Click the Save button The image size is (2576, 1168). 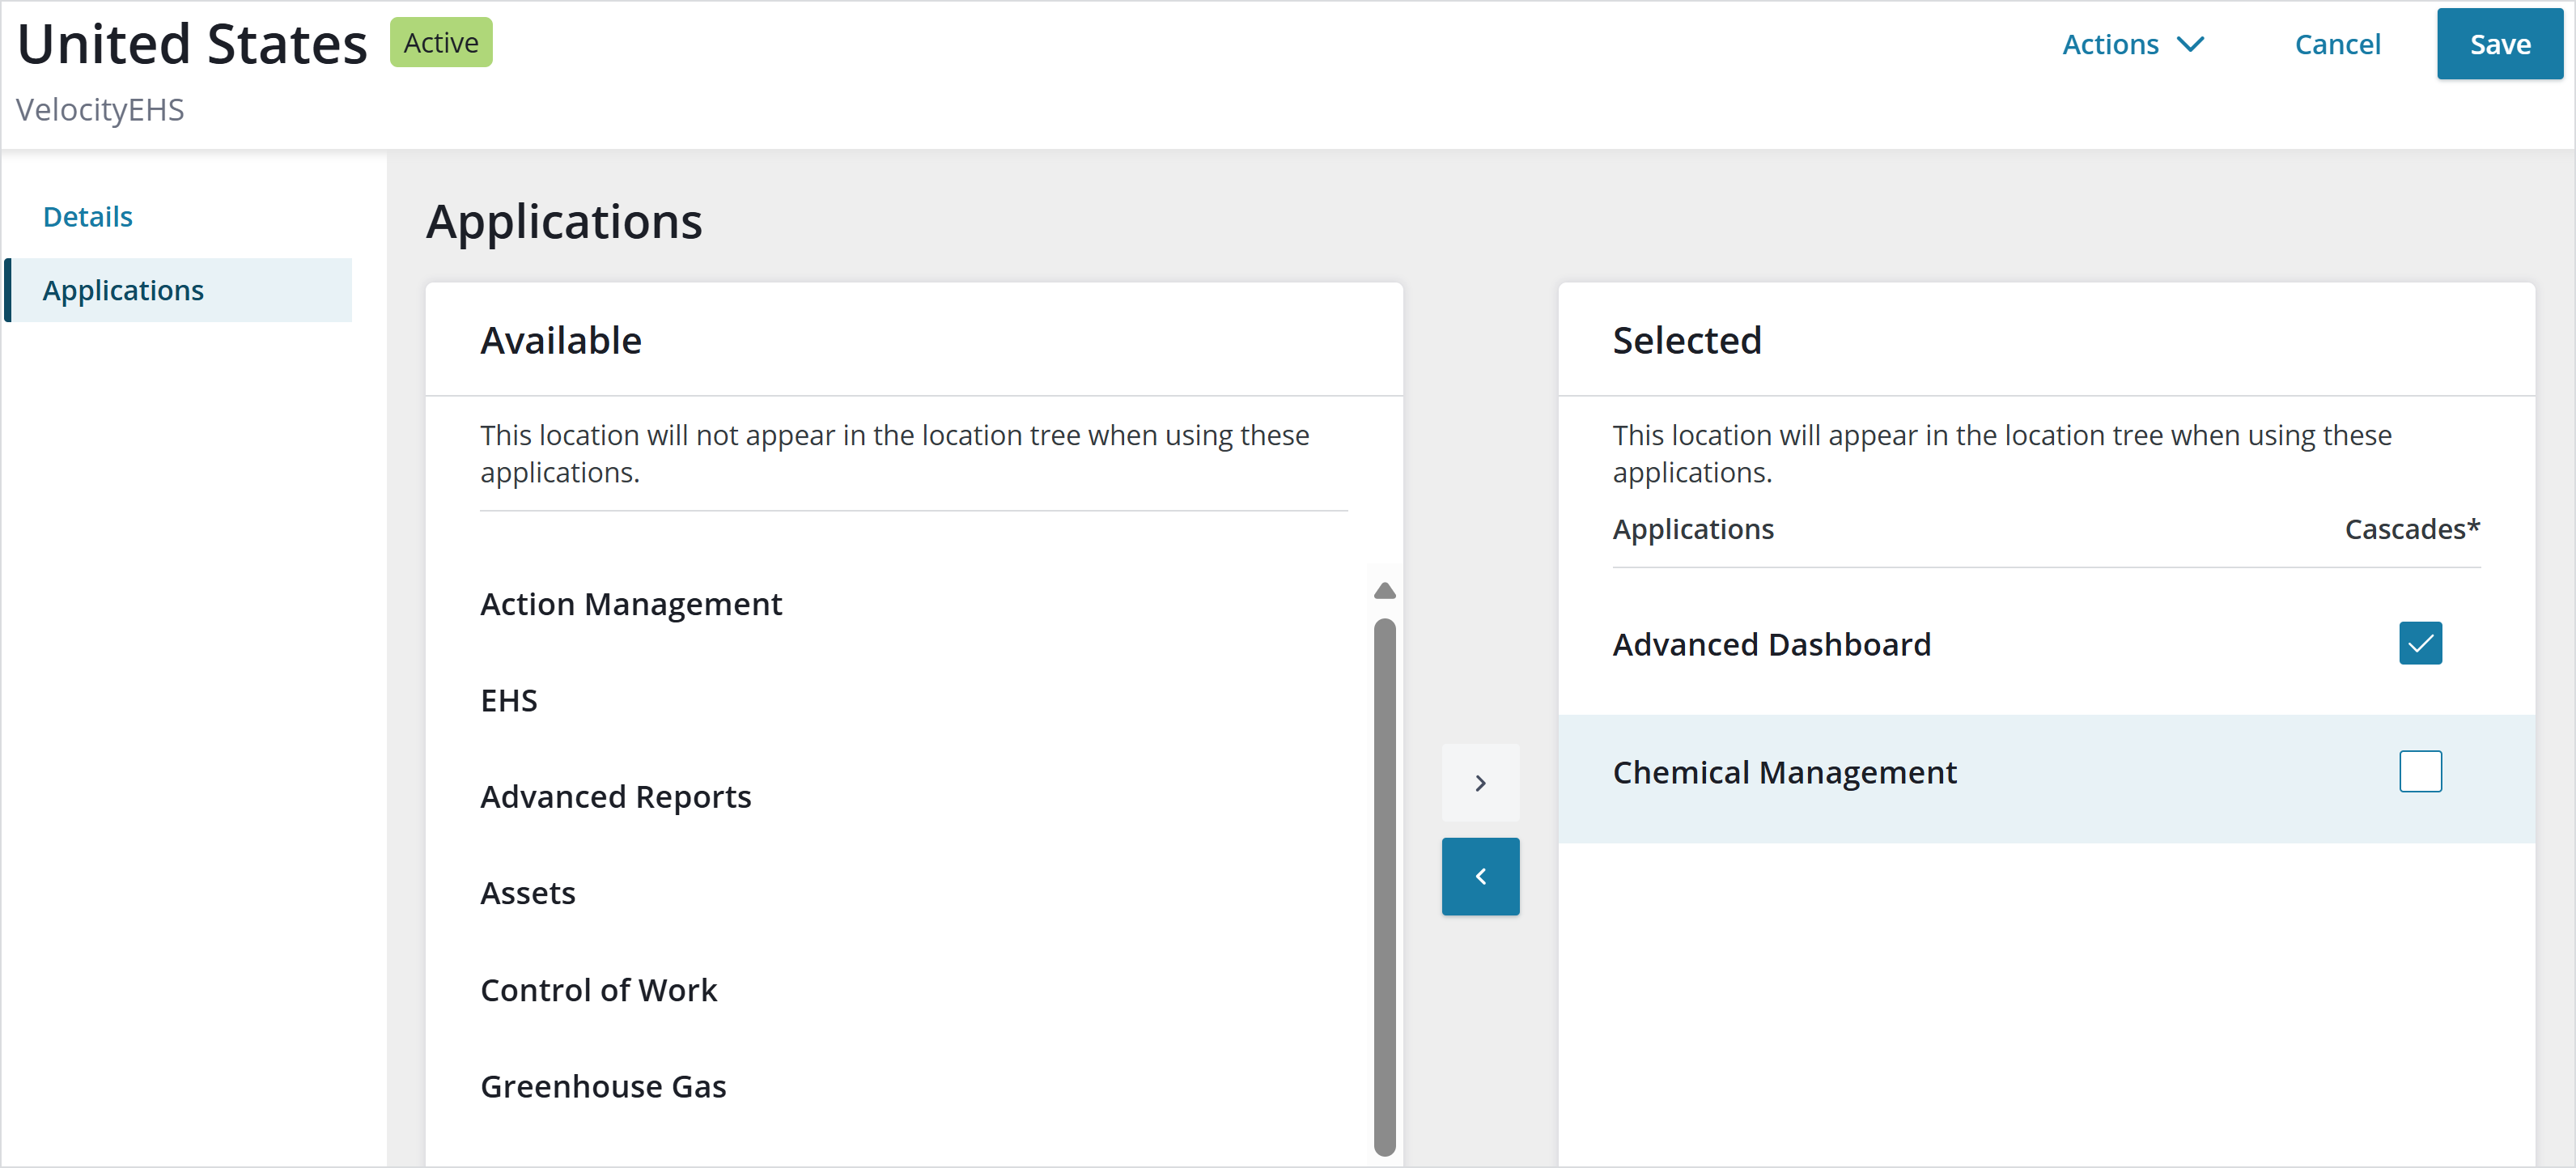click(x=2499, y=44)
